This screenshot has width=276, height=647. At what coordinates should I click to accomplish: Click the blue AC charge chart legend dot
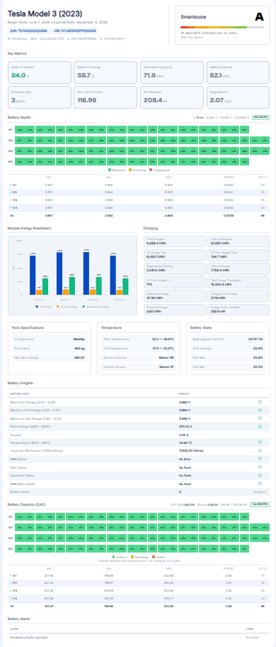37,307
